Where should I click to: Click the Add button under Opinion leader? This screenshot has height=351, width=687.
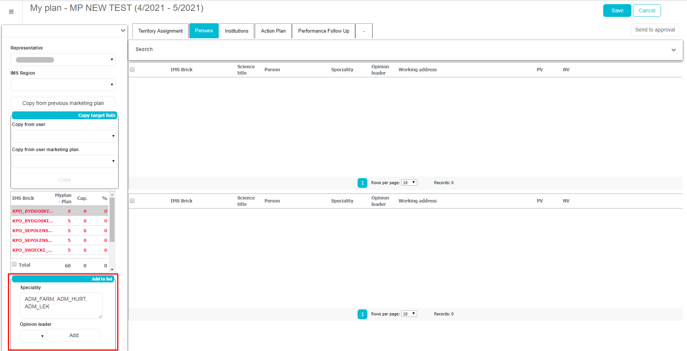coord(74,335)
